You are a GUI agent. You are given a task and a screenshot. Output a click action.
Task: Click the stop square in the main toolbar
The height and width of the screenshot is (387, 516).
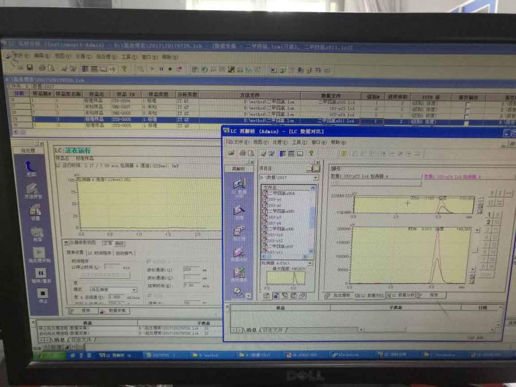[x=170, y=69]
